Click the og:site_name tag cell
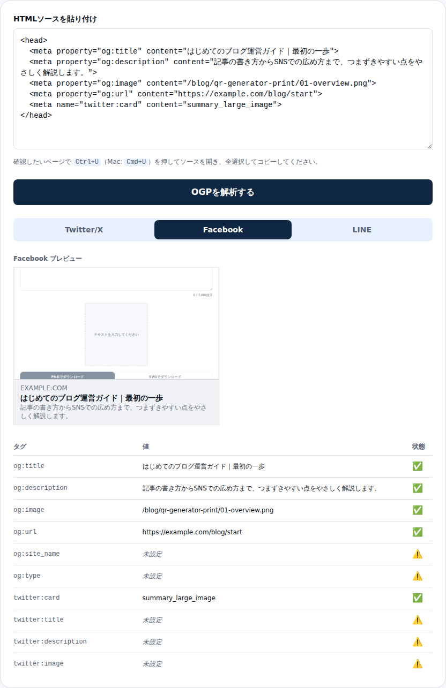Image resolution: width=446 pixels, height=688 pixels. [36, 554]
